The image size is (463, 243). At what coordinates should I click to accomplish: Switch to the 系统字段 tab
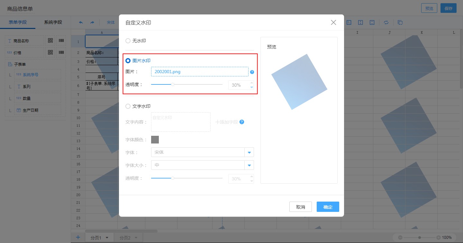(53, 22)
